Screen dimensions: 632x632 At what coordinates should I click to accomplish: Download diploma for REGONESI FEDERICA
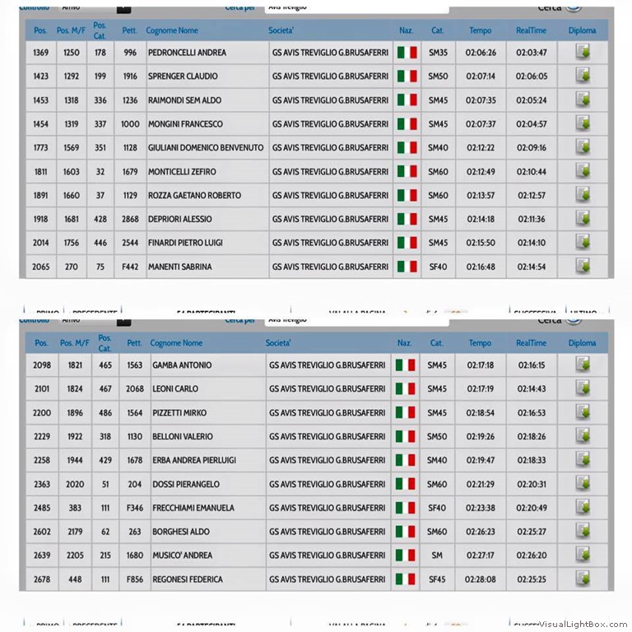click(x=583, y=579)
